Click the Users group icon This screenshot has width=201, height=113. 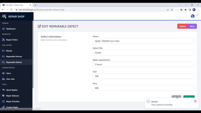click(x=3, y=73)
